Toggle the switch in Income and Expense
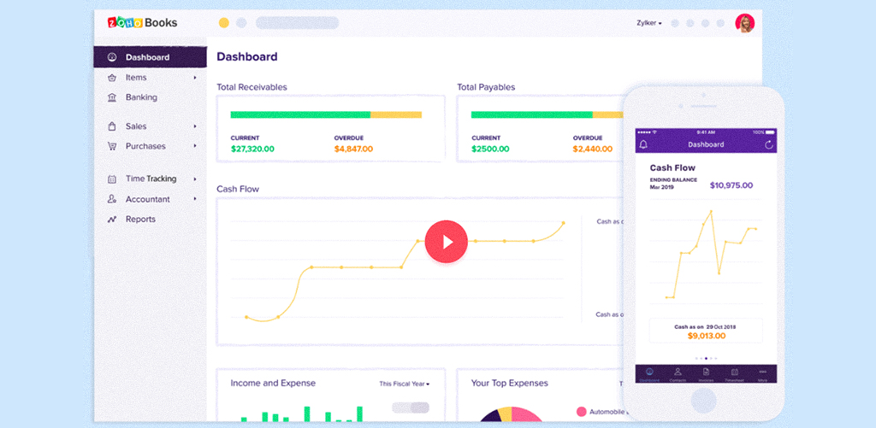876x428 pixels. pyautogui.click(x=410, y=407)
